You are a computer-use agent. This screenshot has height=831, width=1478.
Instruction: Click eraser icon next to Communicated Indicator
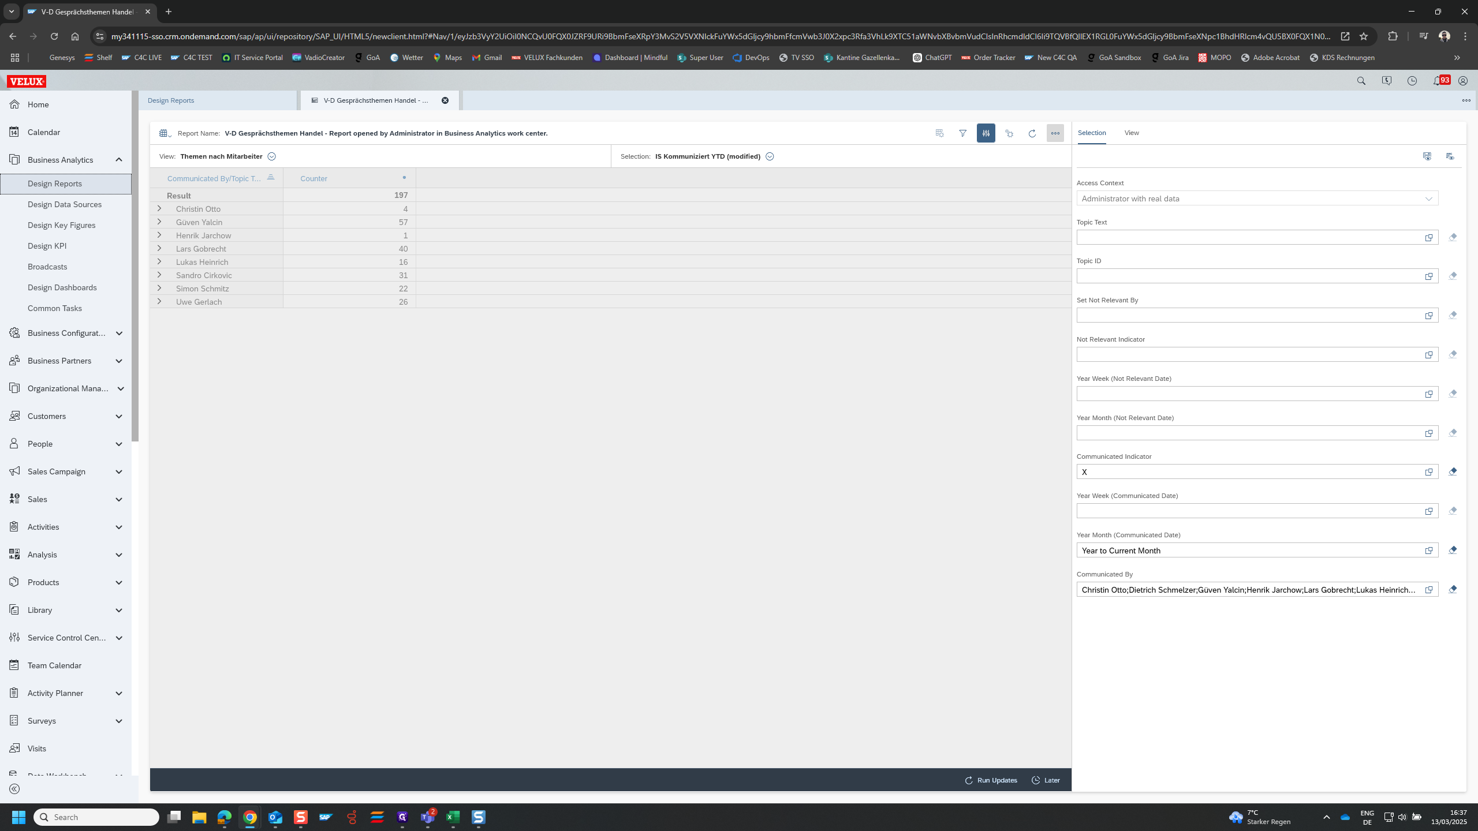pyautogui.click(x=1453, y=471)
